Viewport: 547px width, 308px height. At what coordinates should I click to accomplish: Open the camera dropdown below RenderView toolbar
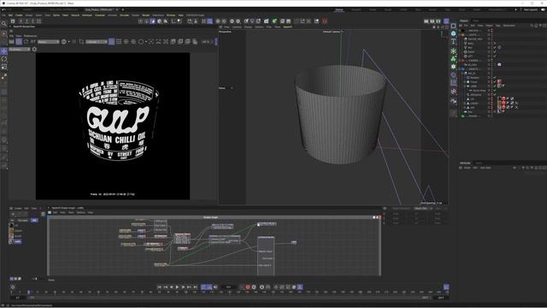pyautogui.click(x=19, y=50)
